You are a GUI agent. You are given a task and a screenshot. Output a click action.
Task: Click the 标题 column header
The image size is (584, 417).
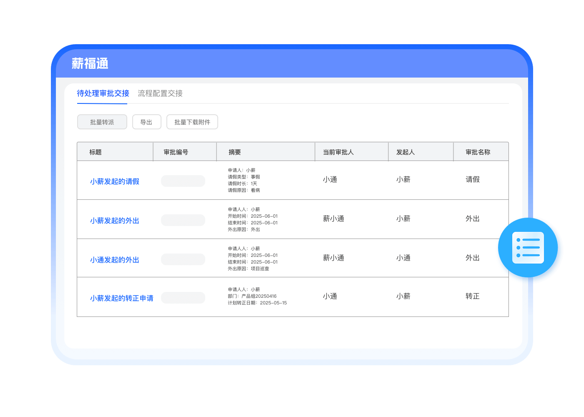tap(96, 152)
